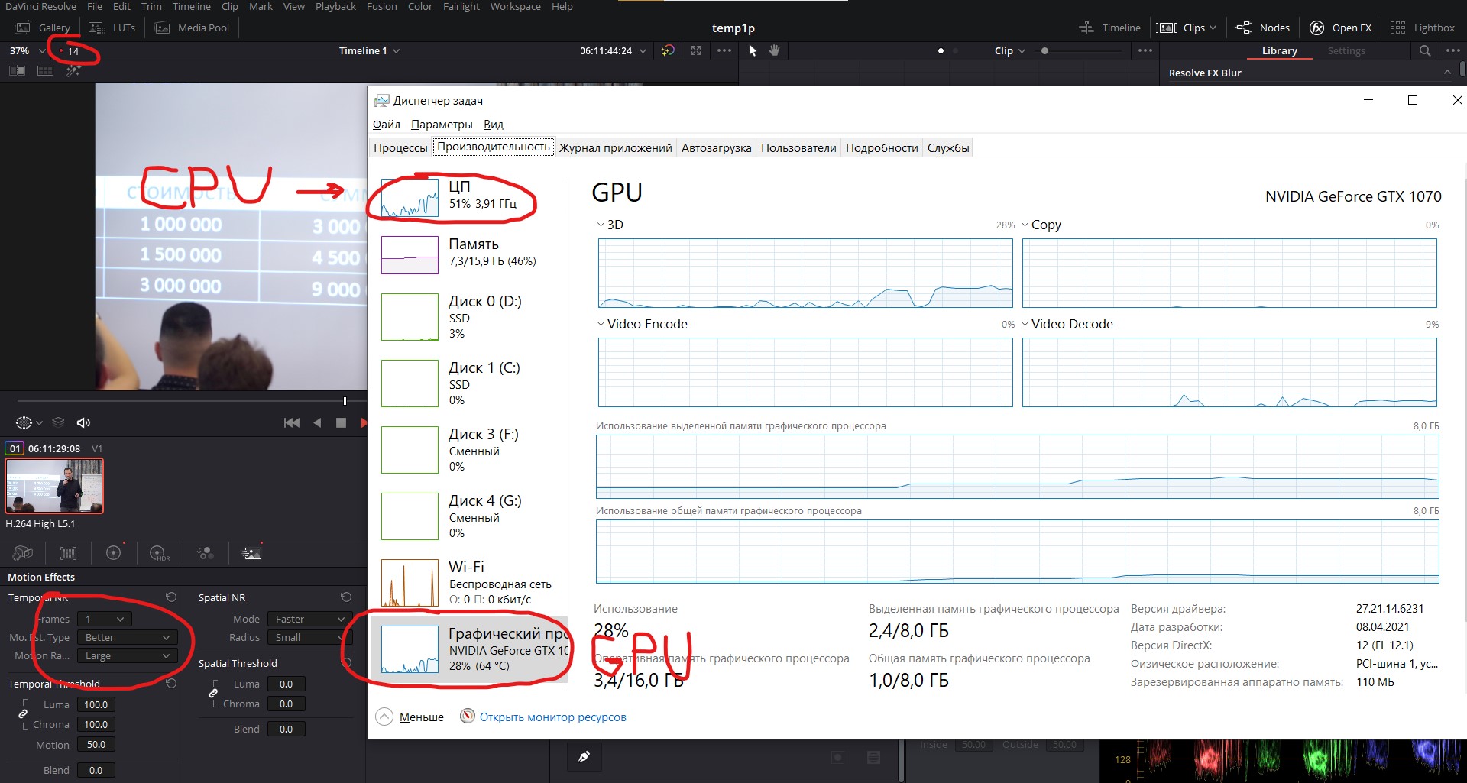Open the Video Decode engine selector
This screenshot has height=783, width=1467.
point(1025,324)
